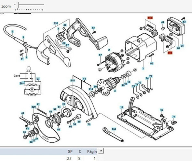Select part label 39 bushing
The width and height of the screenshot is (192, 161).
tap(79, 122)
